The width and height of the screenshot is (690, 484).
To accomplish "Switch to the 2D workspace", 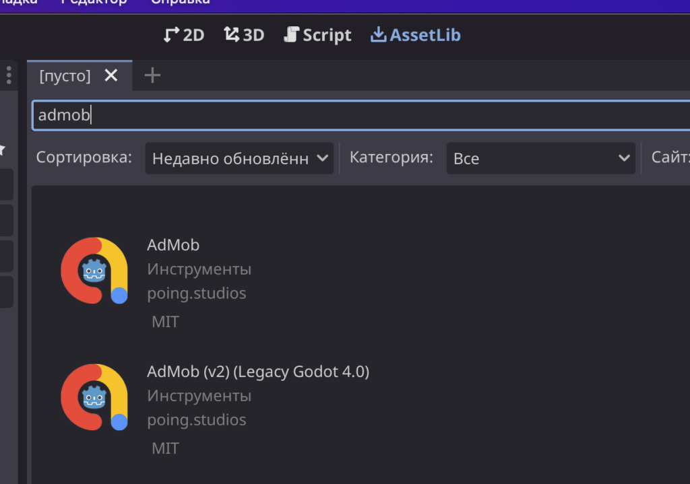I will pyautogui.click(x=184, y=35).
